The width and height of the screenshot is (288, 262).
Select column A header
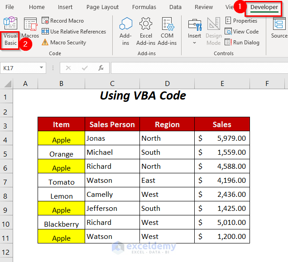click(x=25, y=84)
